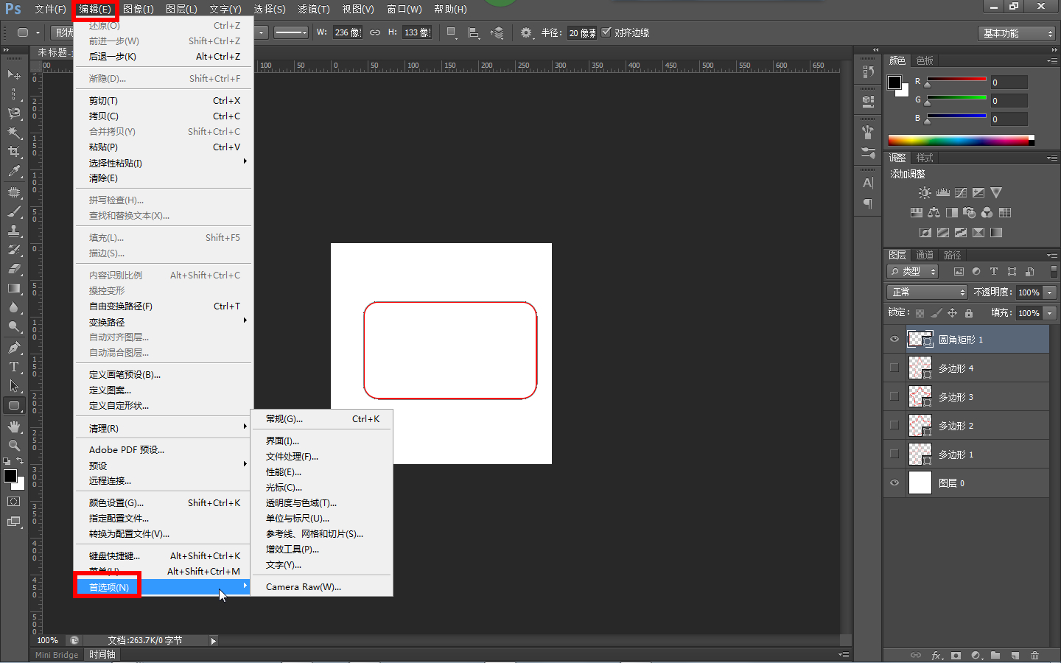Viewport: 1061px width, 663px height.
Task: Open the Mini Bridge panel tab
Action: (x=57, y=654)
